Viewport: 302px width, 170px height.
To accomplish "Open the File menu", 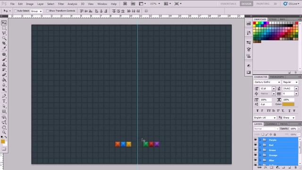I will 12,4.
